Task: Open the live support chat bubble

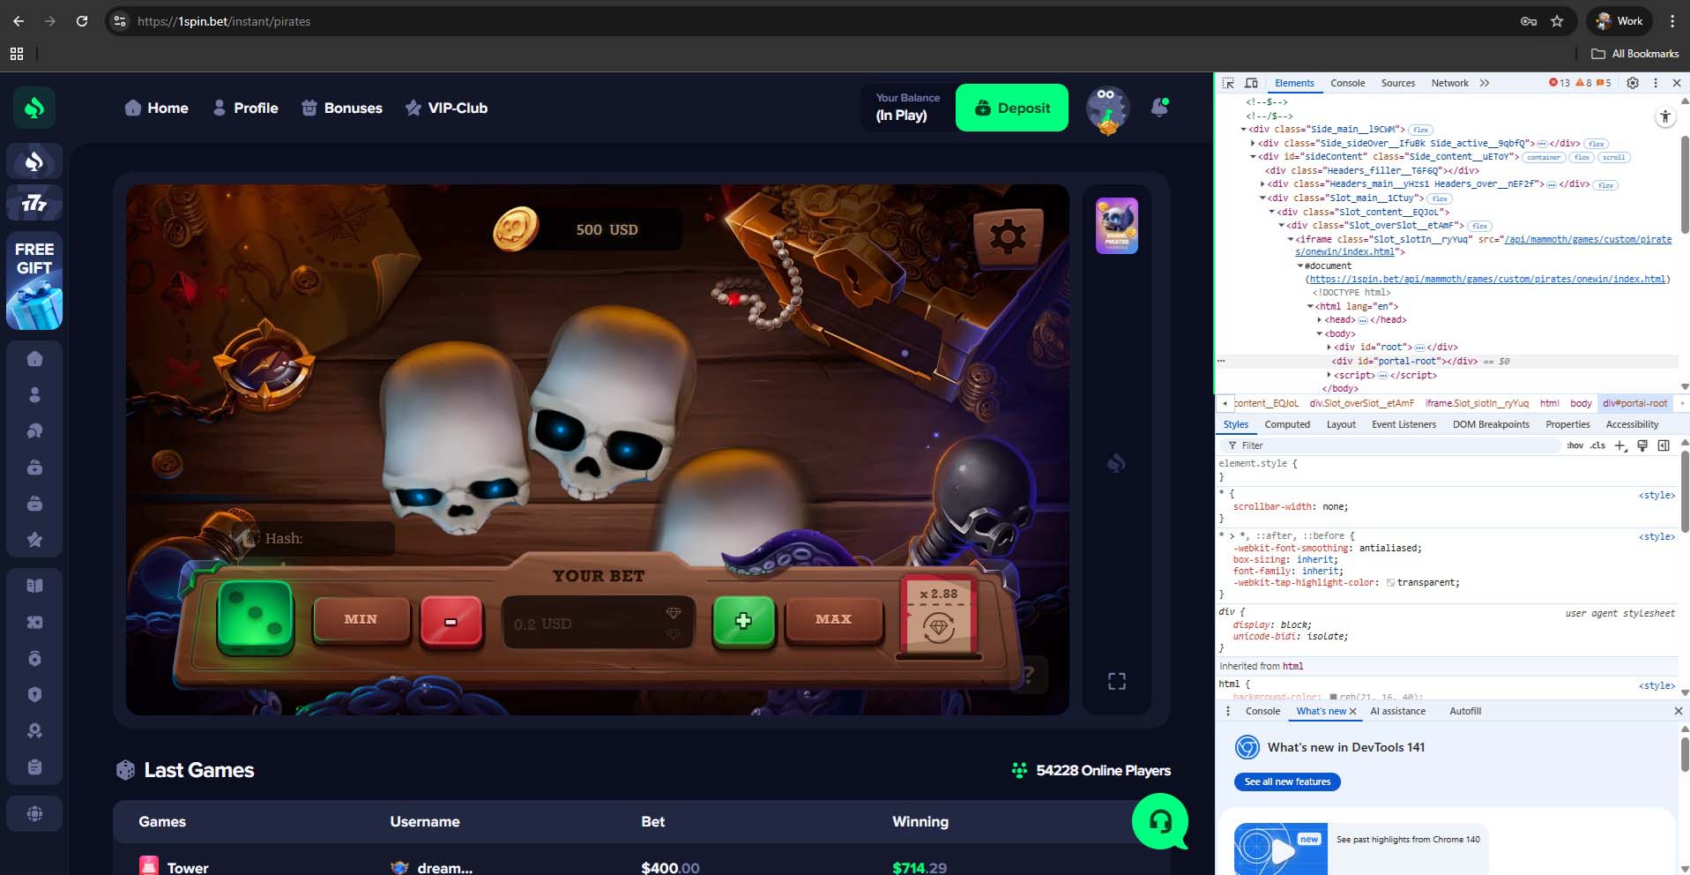Action: [1159, 821]
